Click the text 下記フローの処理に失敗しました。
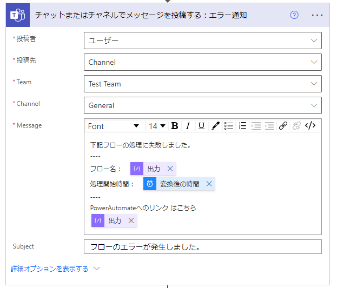 pyautogui.click(x=140, y=145)
